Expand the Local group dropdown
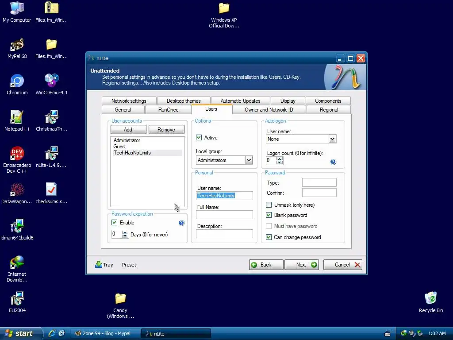 (x=249, y=160)
